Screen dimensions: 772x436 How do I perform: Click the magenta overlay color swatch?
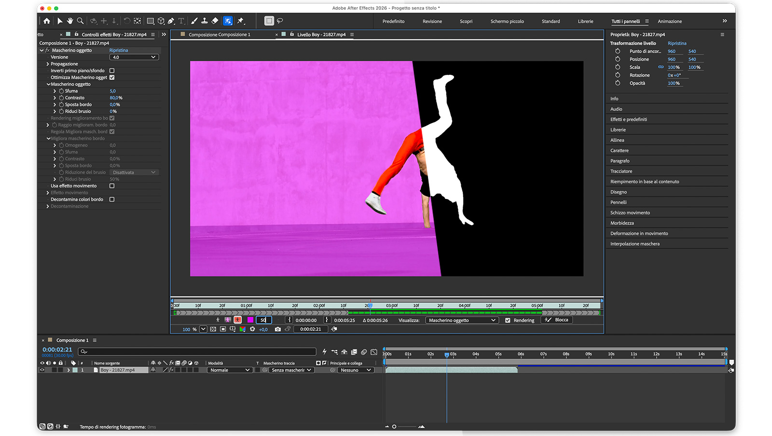(x=250, y=320)
